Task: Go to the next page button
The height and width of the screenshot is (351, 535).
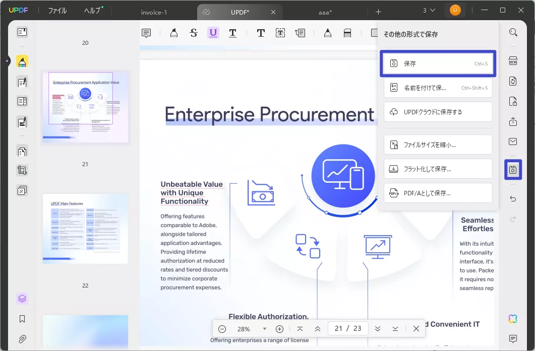Action: pyautogui.click(x=378, y=329)
